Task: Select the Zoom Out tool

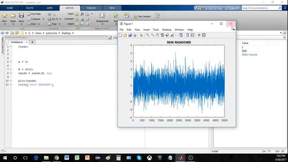Action: click(x=153, y=35)
